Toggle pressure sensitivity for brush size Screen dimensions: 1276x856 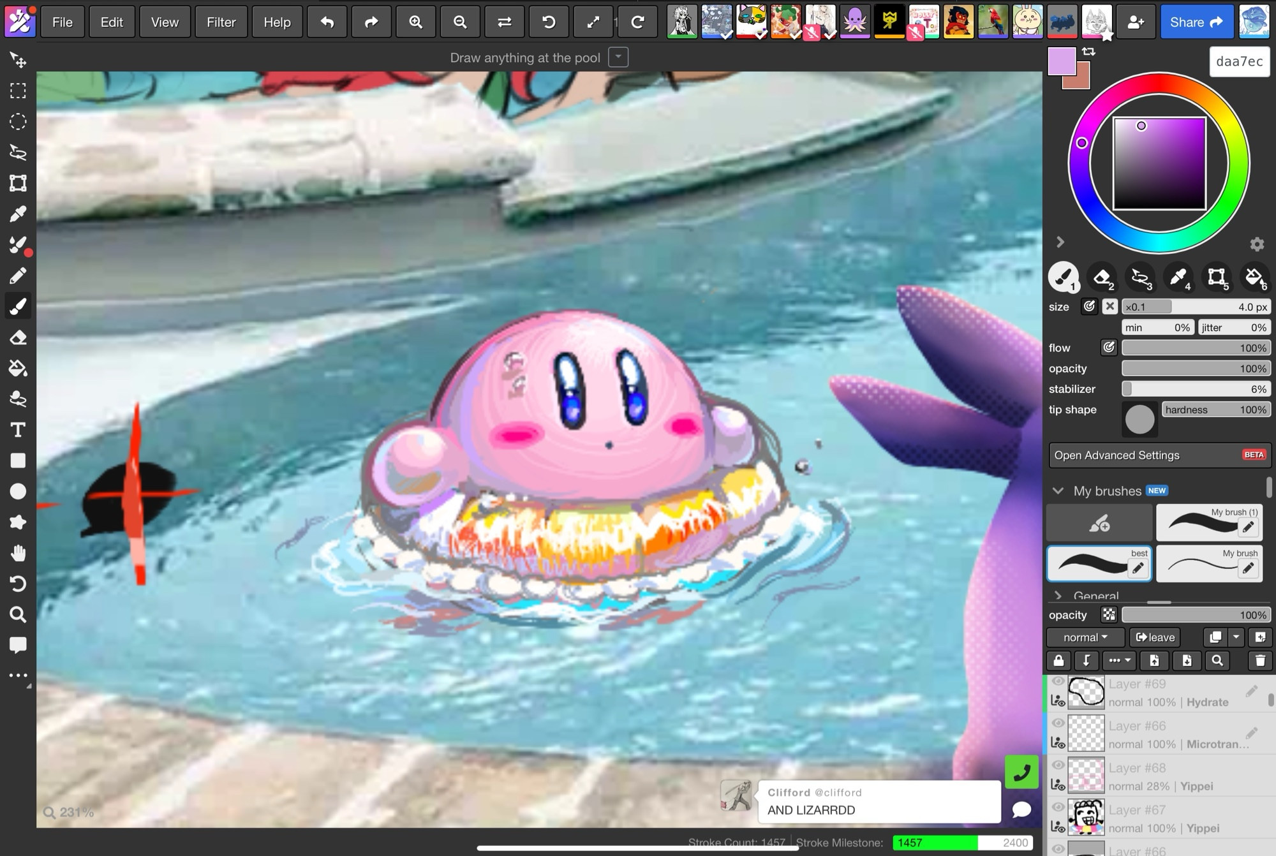tap(1090, 307)
